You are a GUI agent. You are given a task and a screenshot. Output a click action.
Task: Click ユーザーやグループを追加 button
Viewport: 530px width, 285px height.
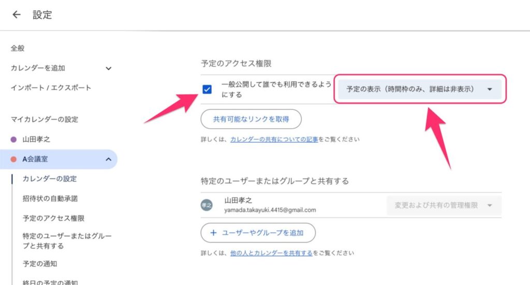258,233
